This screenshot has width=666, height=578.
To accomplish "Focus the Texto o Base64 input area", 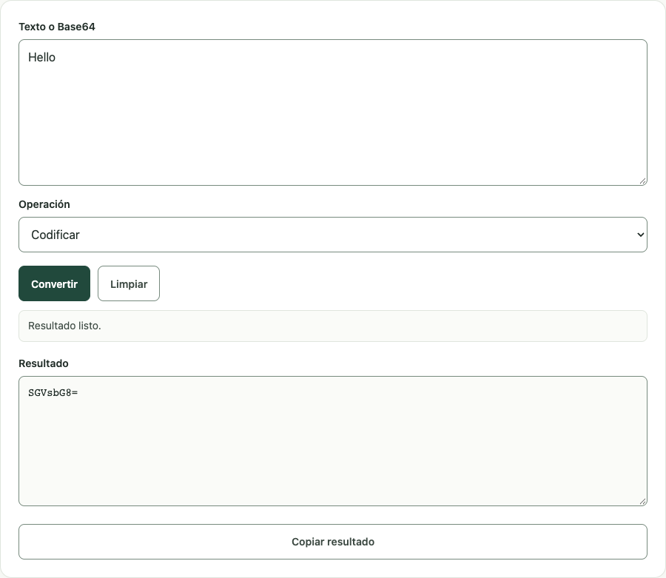I will (x=333, y=112).
